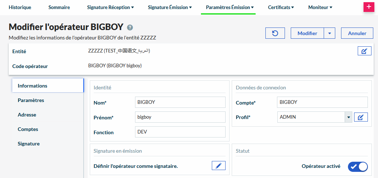
Task: Click into the Nom input field
Action: click(180, 102)
